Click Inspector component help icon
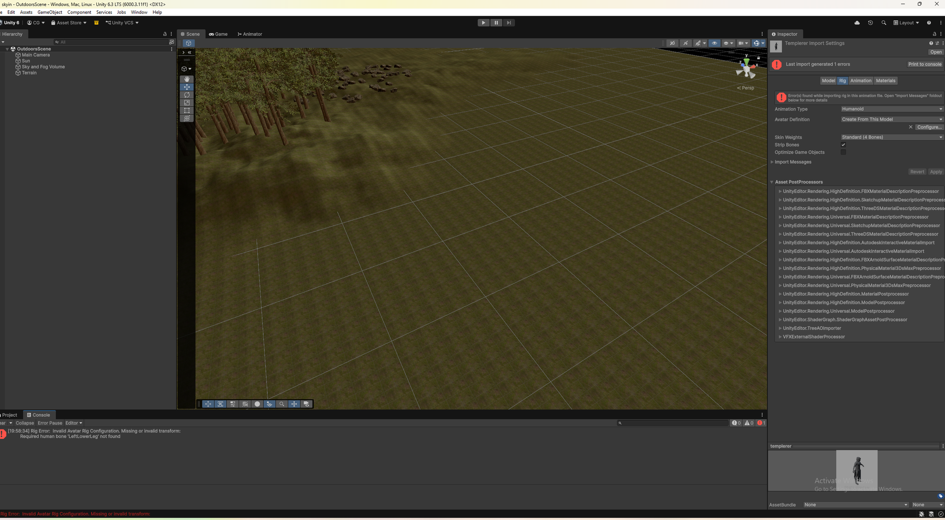Screen dimensions: 945x520 [931, 43]
